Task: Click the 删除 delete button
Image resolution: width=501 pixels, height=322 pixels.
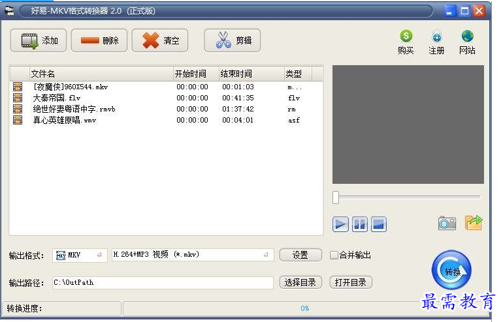Action: pyautogui.click(x=99, y=40)
